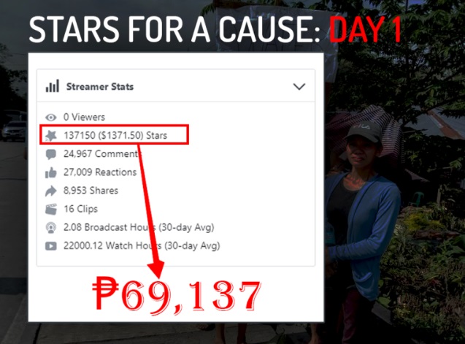Click the eye icon beside 0 Viewers
This screenshot has width=465, height=344.
tap(50, 118)
